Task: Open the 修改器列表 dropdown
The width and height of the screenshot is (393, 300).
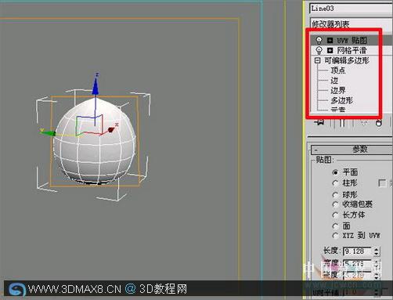Action: (x=352, y=24)
